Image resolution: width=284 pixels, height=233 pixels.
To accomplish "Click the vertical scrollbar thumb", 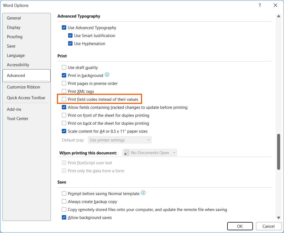I will coord(279,152).
